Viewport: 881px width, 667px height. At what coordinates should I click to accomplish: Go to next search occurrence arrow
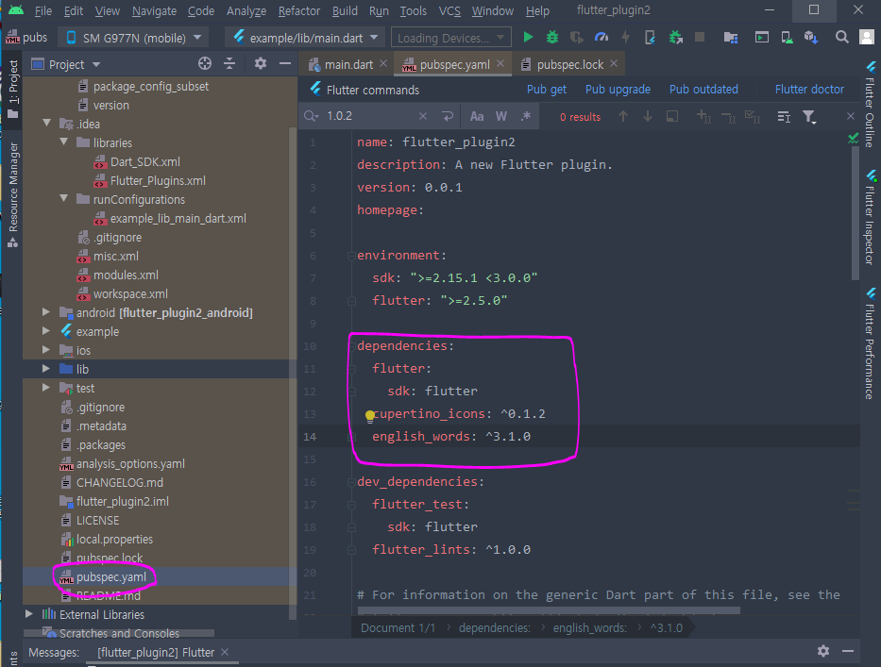point(647,116)
